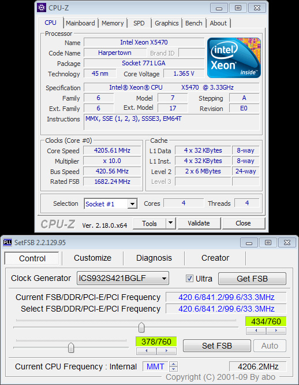Viewport: 299px width, 385px height.
Task: Click the Instructions field MMX, SSE text
Action: tap(171, 122)
